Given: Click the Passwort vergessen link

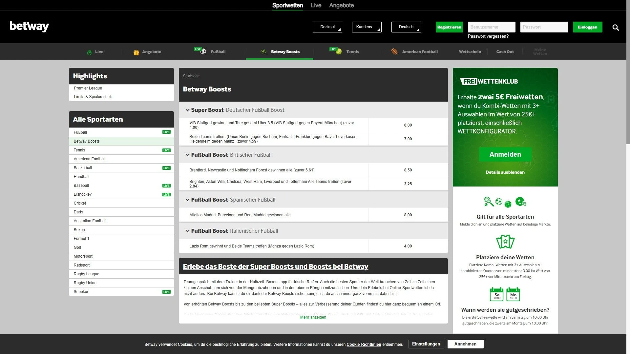Looking at the screenshot, I should coord(488,36).
